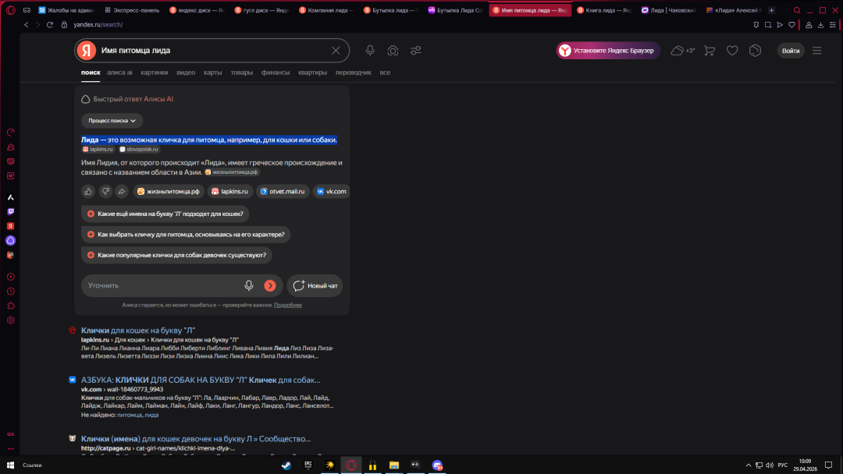Screen dimensions: 843x474
Task: Show hidden system tray icons
Action: tap(748, 465)
